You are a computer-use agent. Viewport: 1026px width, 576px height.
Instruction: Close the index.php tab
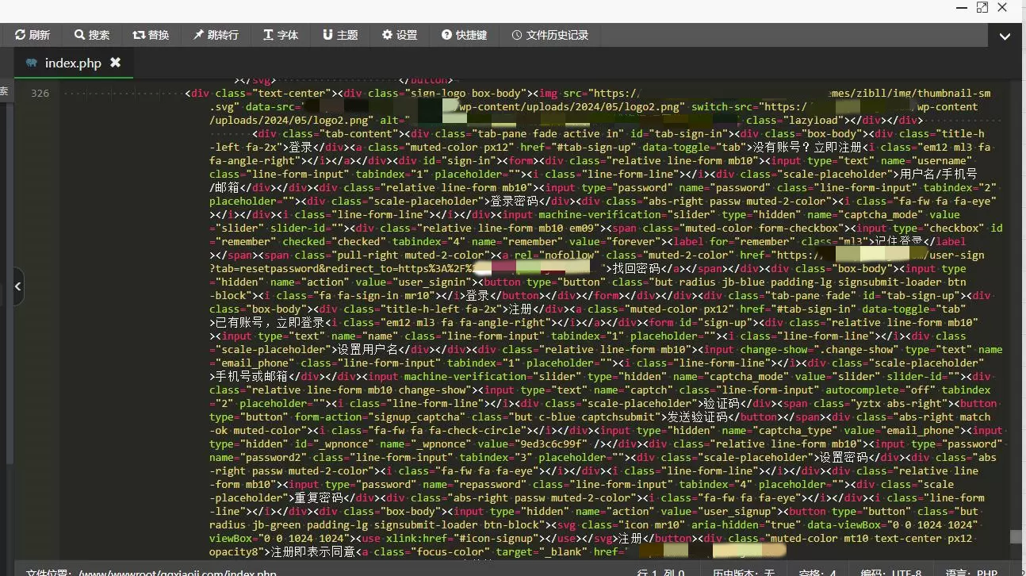116,62
